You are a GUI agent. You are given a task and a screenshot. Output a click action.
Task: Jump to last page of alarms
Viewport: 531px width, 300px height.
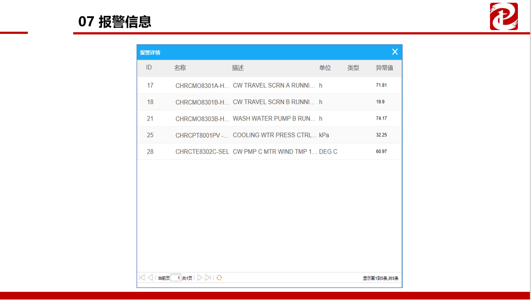[208, 278]
